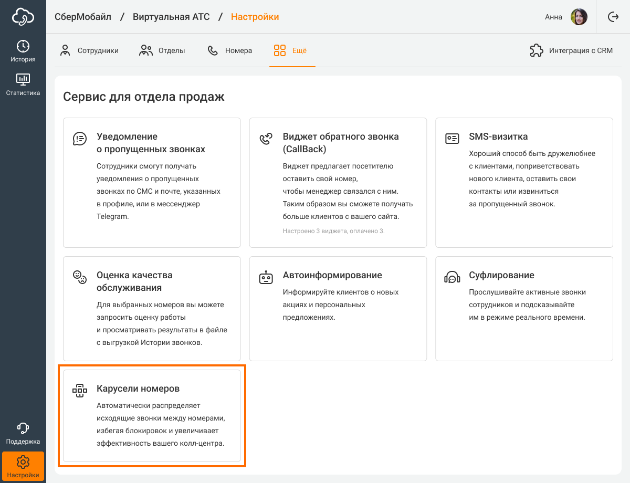The image size is (630, 483).
Task: Open Оценка качества обслуживания title
Action: [x=134, y=281]
